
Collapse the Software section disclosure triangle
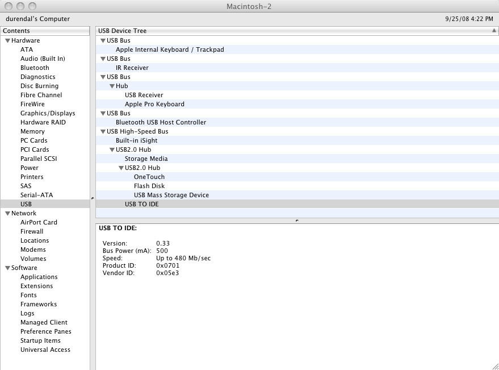coord(7,268)
